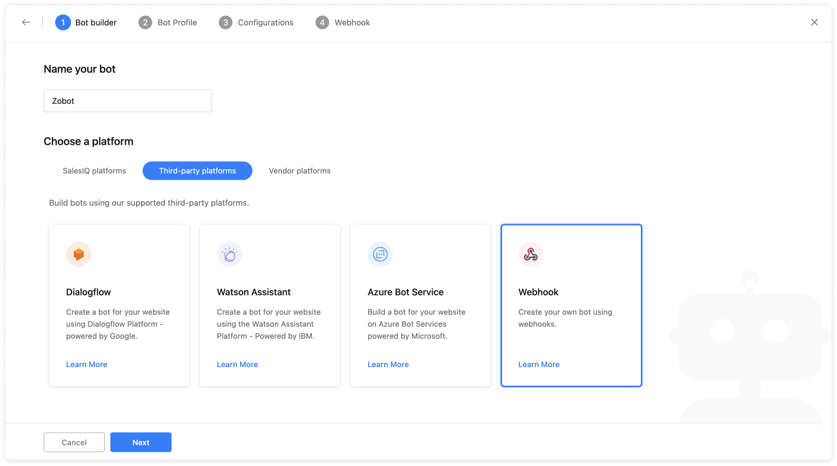The height and width of the screenshot is (466, 837).
Task: Click the Watson Assistant logo icon
Action: 229,255
